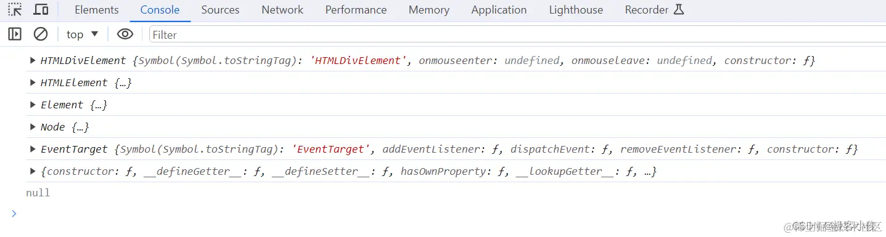The height and width of the screenshot is (237, 886).
Task: Focus the console Filter input field
Action: point(517,34)
